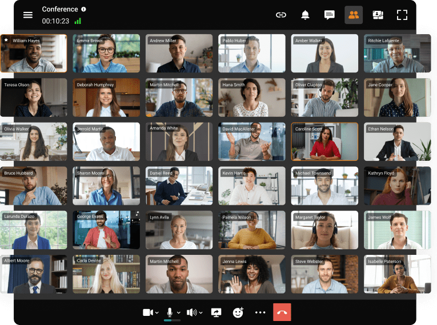Expand camera device options arrow

(x=157, y=312)
